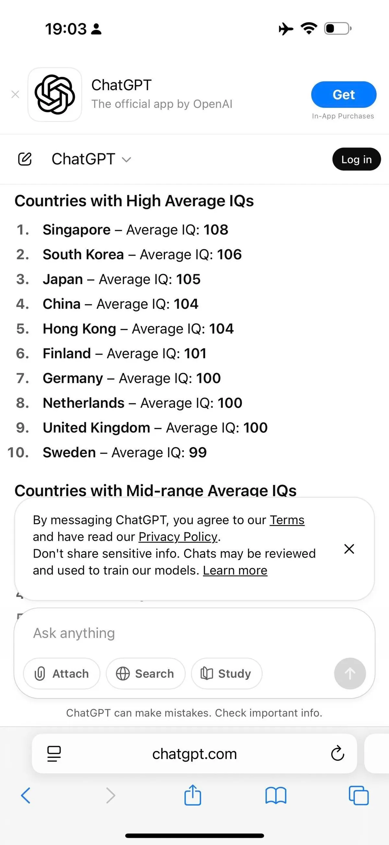The height and width of the screenshot is (845, 389).
Task: Tap the Learn more link
Action: (235, 570)
